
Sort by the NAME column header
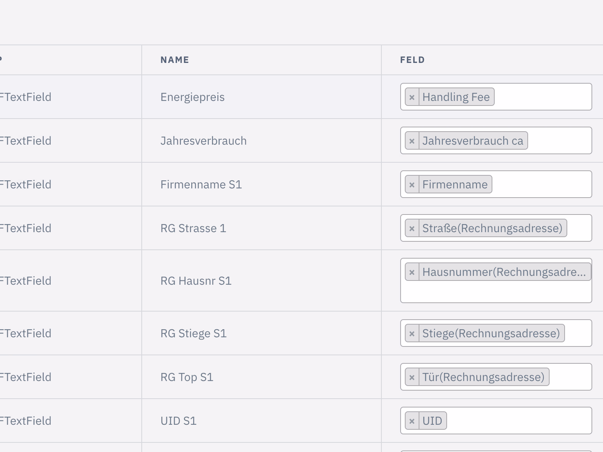[x=175, y=60]
